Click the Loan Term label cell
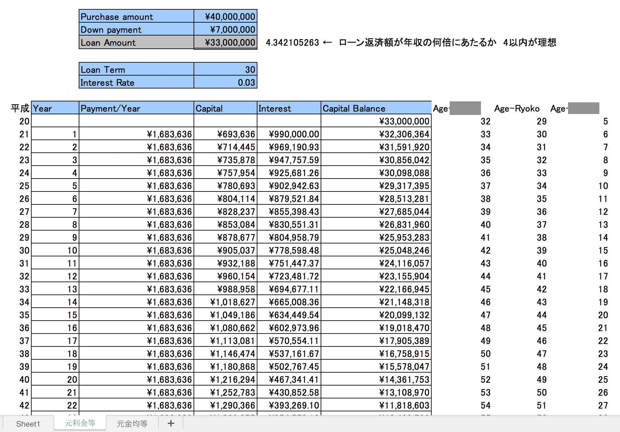The width and height of the screenshot is (620, 432). coord(136,69)
